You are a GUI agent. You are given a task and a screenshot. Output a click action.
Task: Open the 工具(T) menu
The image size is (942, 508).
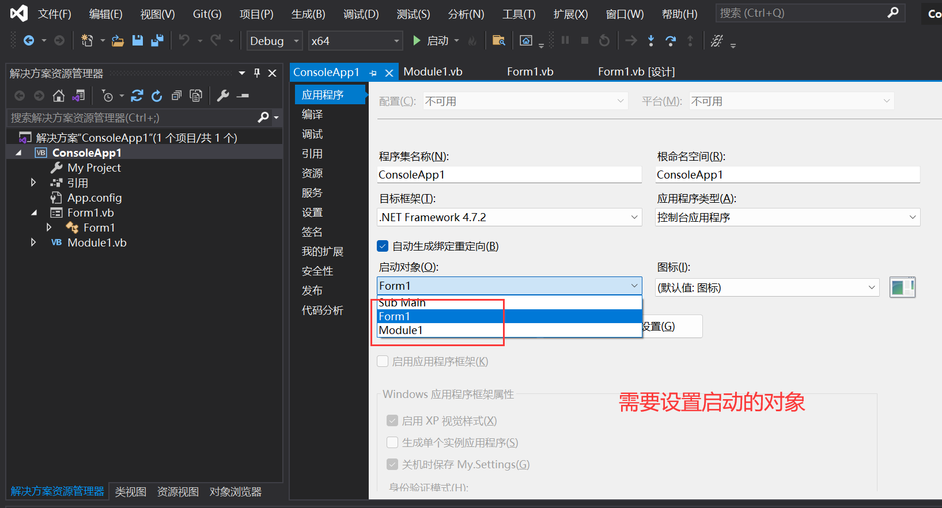[519, 14]
